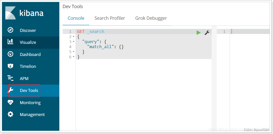Click fold marker at line 5
The image size is (273, 134).
click(74, 52)
